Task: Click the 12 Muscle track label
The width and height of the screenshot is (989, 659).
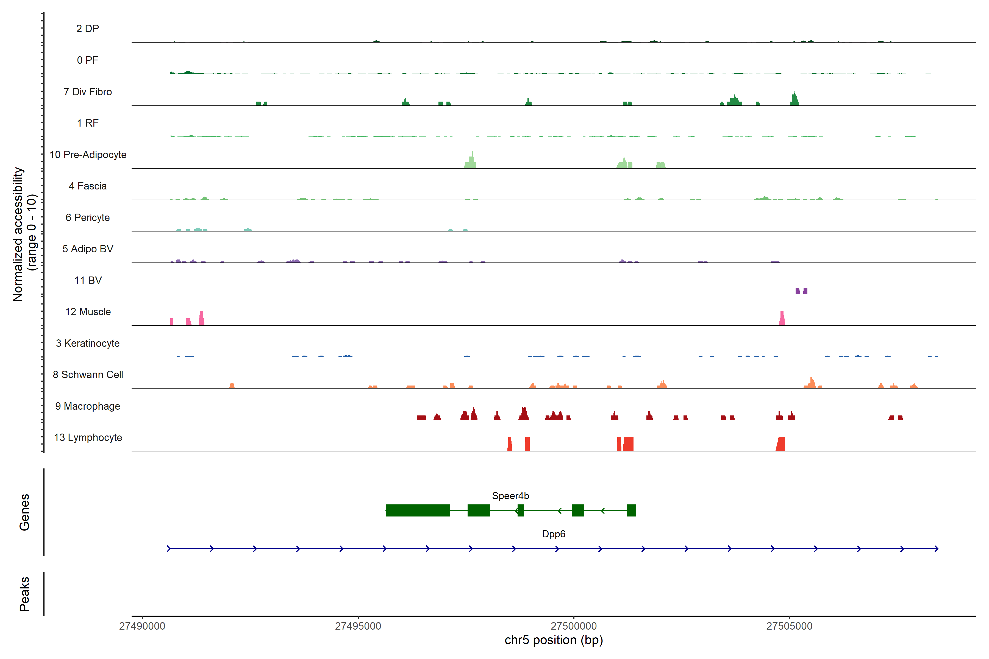Action: tap(88, 312)
